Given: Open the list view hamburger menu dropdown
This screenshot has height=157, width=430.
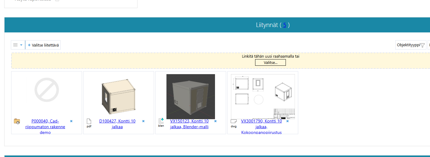Looking at the screenshot, I should point(18,45).
